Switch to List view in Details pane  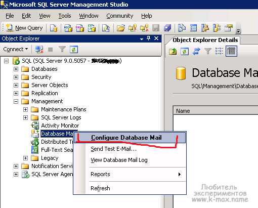tap(219, 51)
